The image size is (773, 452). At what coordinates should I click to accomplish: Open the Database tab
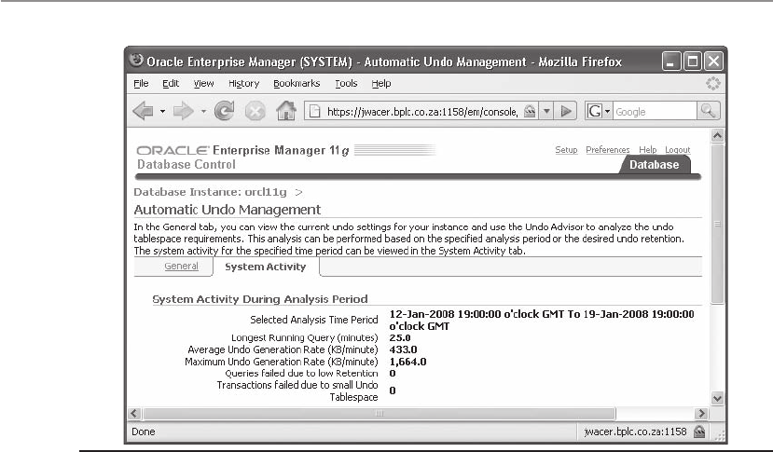pos(655,165)
